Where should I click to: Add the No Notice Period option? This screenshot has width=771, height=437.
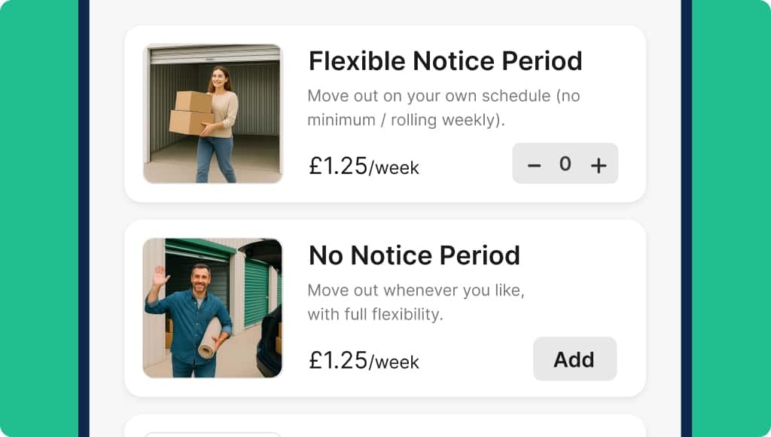coord(574,359)
